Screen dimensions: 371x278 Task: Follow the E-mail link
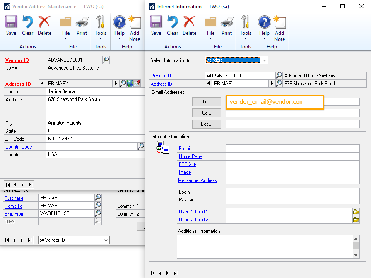click(x=185, y=149)
